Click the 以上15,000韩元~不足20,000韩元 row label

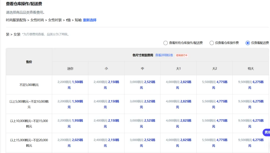tap(29, 143)
